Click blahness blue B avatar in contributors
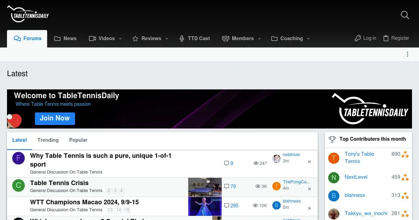 click(x=334, y=196)
